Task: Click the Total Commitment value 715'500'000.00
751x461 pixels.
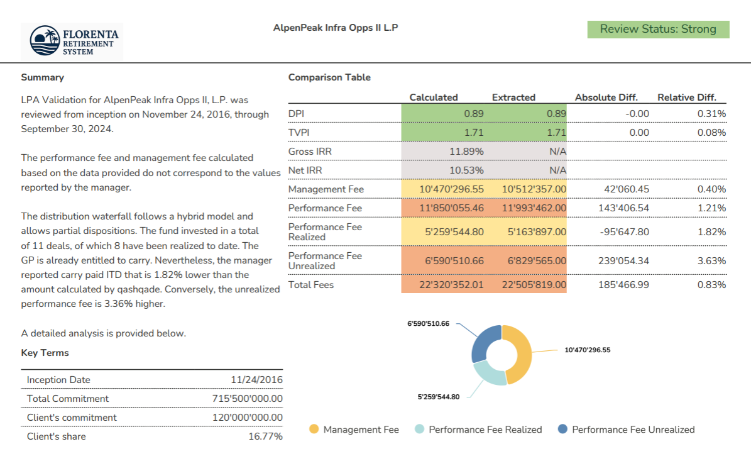Action: pos(248,399)
